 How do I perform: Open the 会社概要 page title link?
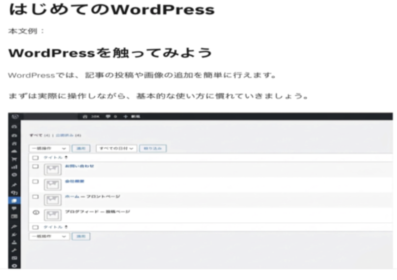click(x=74, y=181)
